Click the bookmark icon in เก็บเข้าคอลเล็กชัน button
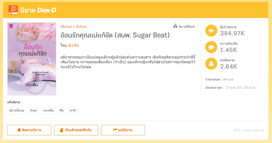 tap(61, 130)
